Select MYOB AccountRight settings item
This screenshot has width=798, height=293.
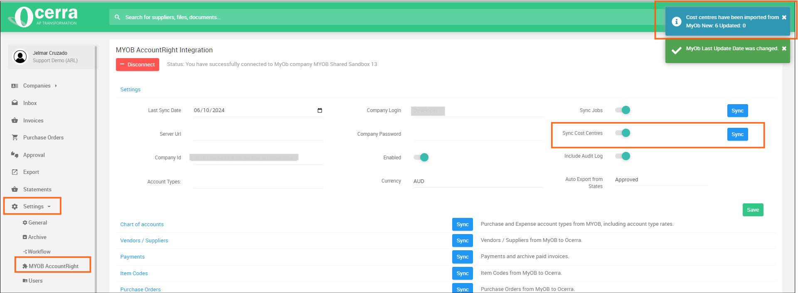point(53,266)
